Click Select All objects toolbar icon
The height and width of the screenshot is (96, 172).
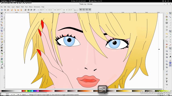[x=2, y=10]
